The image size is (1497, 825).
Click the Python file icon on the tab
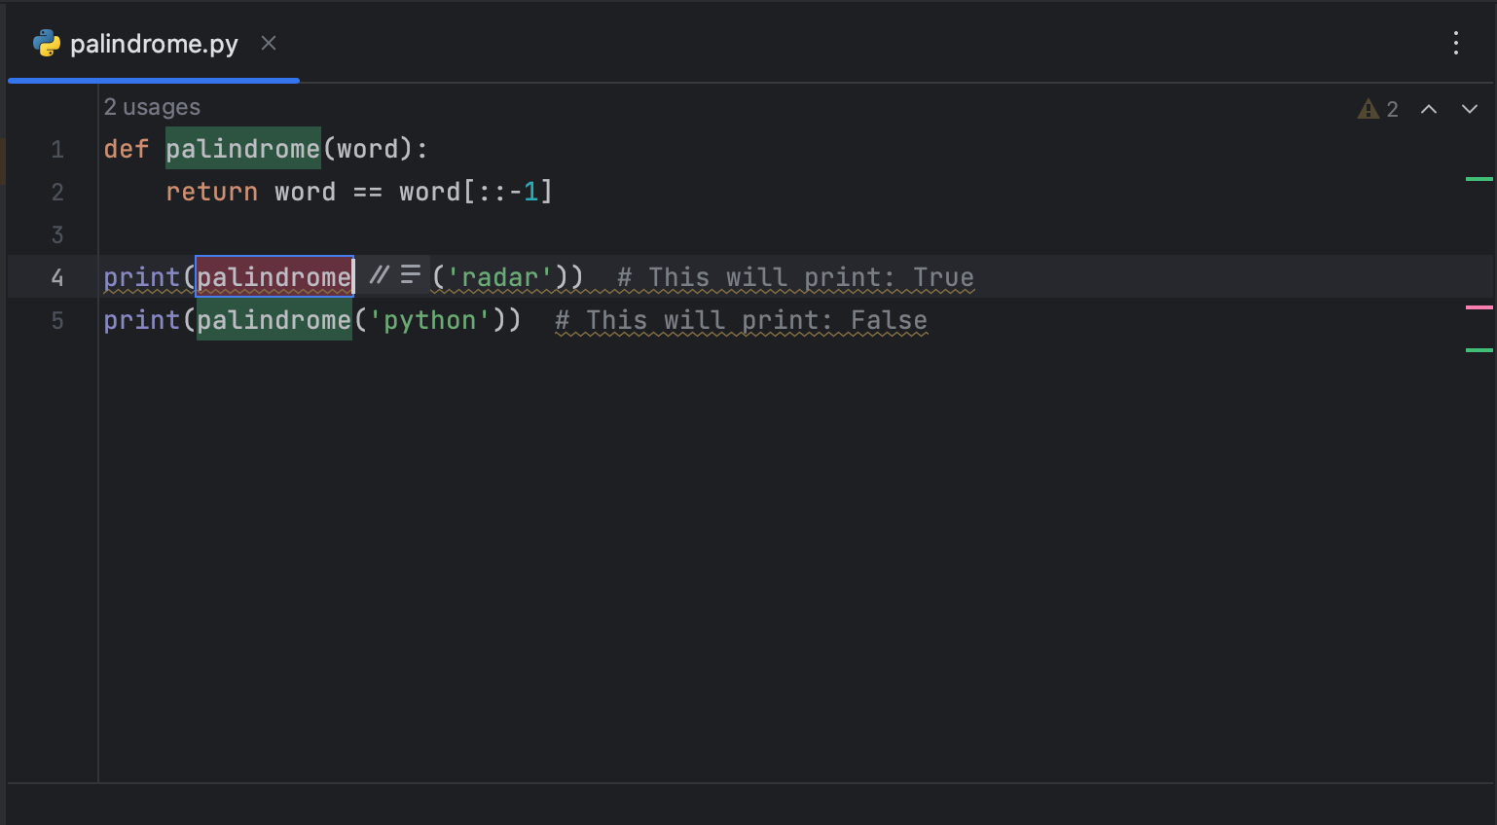(46, 44)
